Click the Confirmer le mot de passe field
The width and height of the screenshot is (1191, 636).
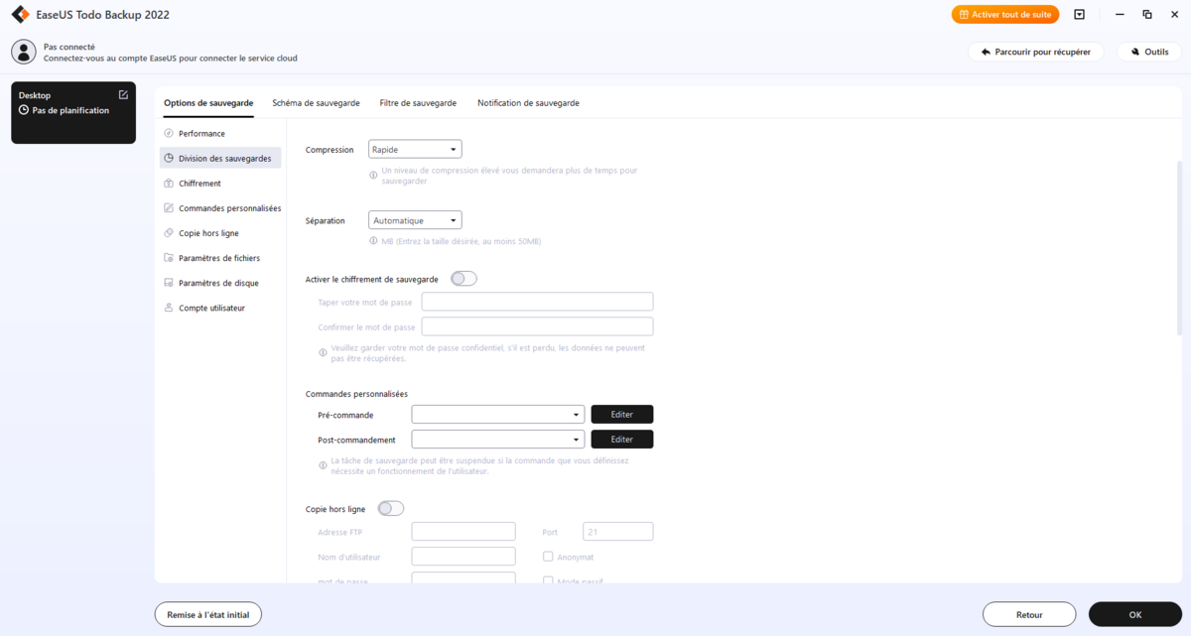point(537,326)
